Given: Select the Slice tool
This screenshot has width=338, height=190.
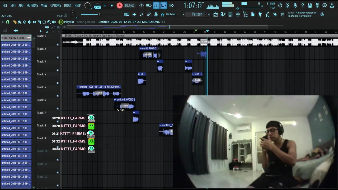Looking at the screenshot, I should pos(39,22).
